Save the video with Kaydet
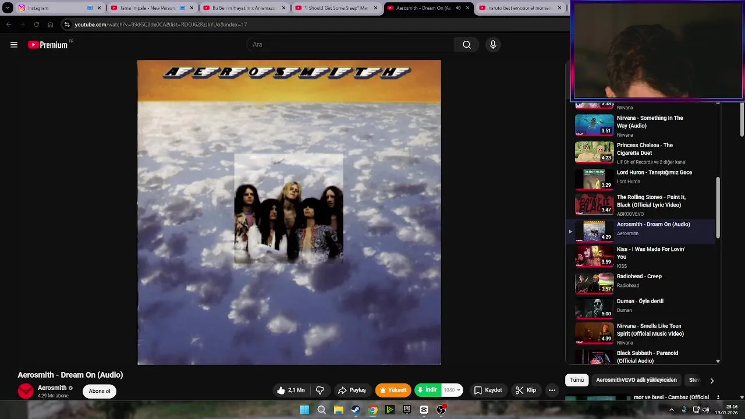This screenshot has width=745, height=419. [x=488, y=390]
